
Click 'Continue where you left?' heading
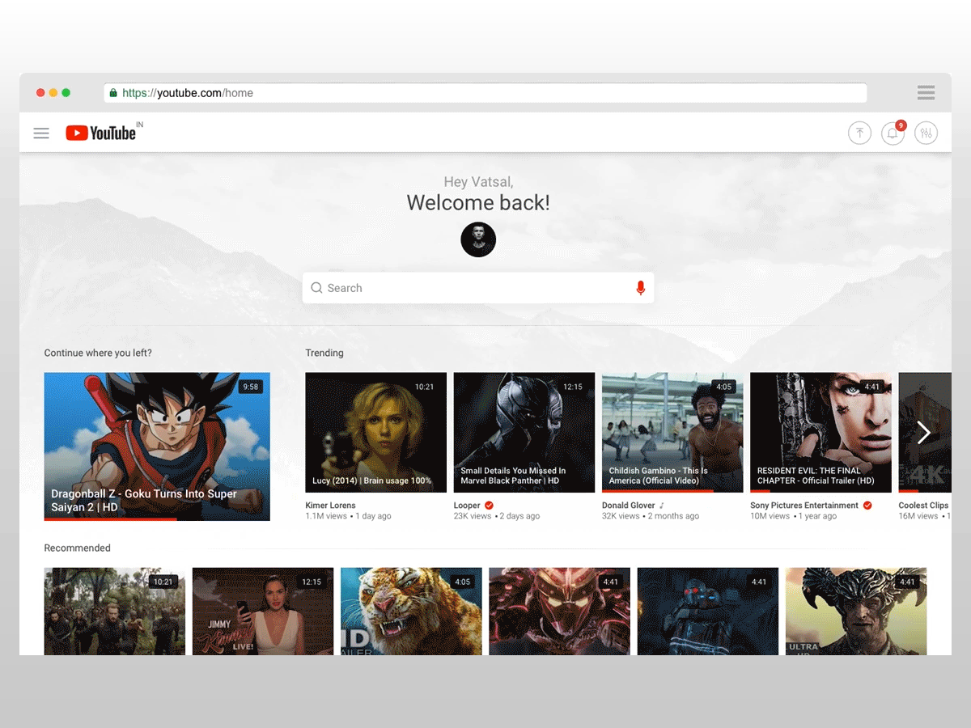[98, 353]
